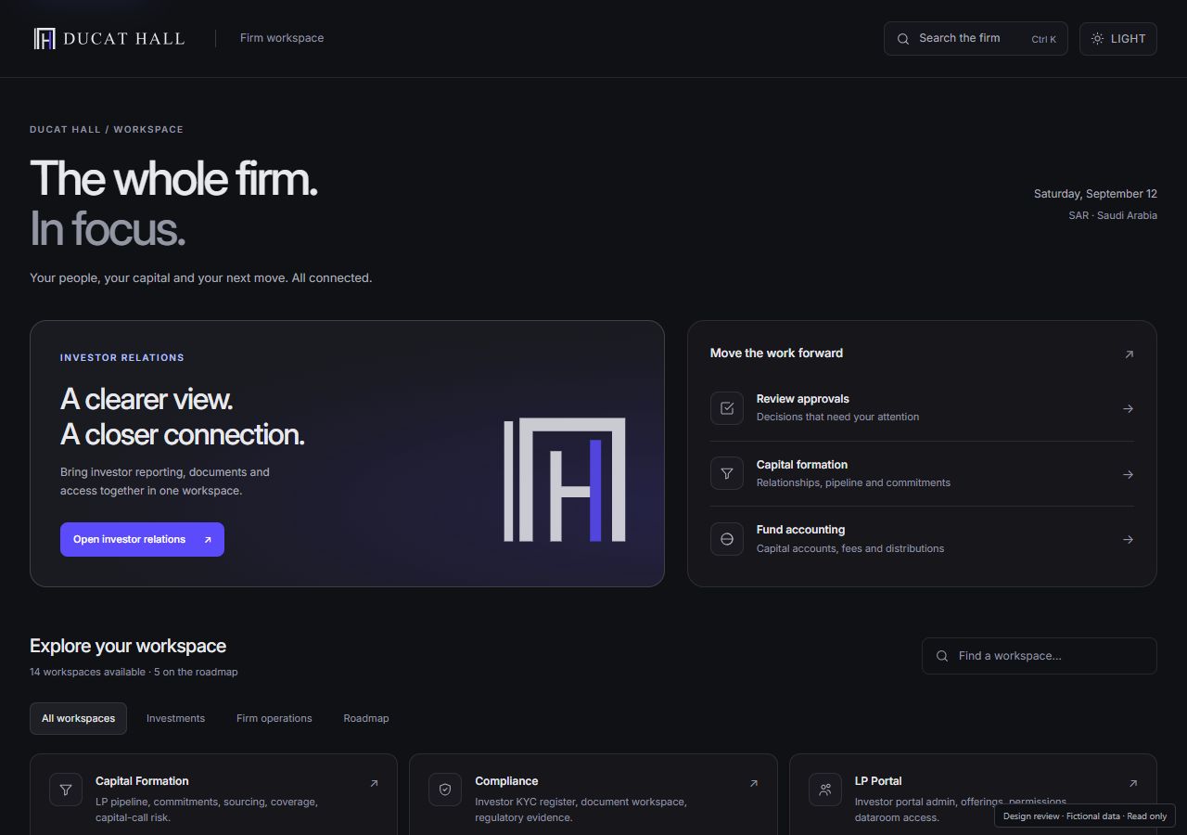The height and width of the screenshot is (835, 1187).
Task: Focus the Find a workspace input
Action: pyautogui.click(x=1040, y=656)
